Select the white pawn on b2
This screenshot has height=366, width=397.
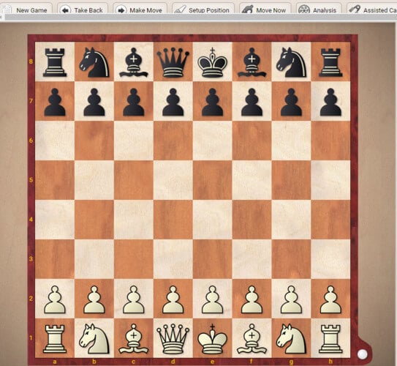click(x=94, y=299)
